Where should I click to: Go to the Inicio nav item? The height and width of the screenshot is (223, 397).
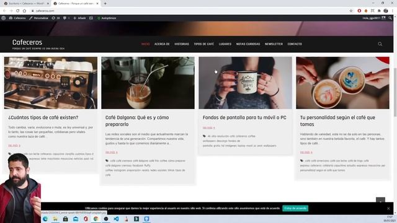point(145,44)
